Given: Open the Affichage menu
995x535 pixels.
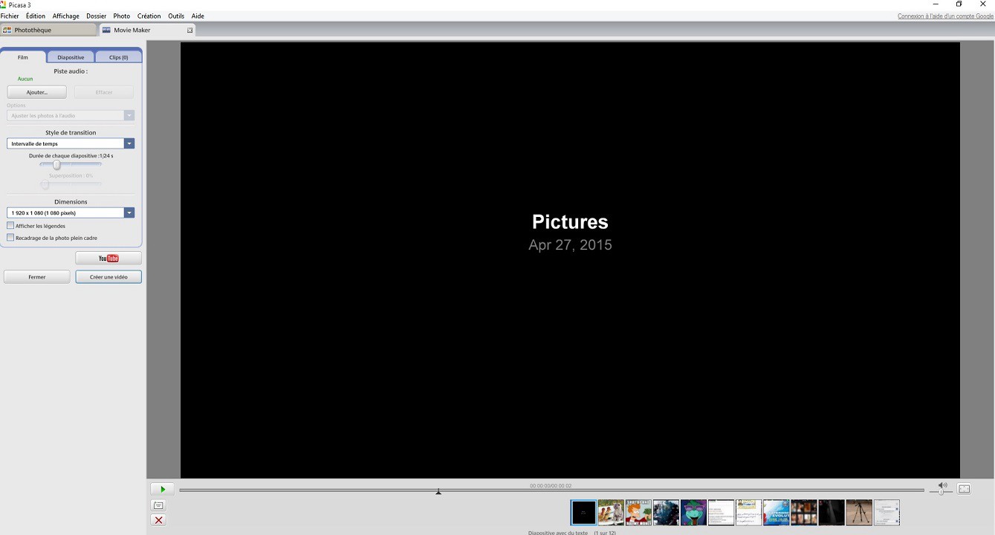Looking at the screenshot, I should tap(65, 16).
